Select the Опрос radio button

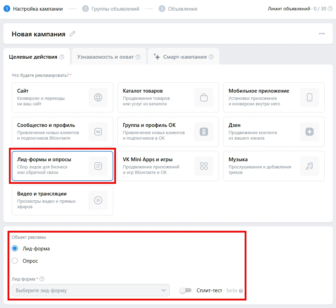click(15, 261)
